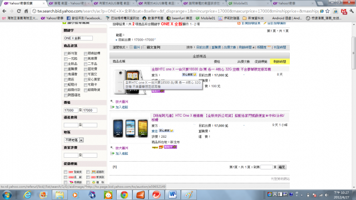The image size is (356, 200).
Task: Open the 全新HTC one X listing title
Action: click(x=211, y=69)
